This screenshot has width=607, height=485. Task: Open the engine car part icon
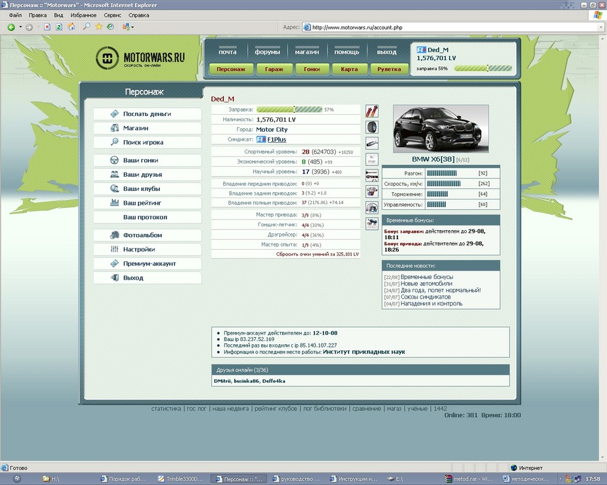tap(372, 192)
